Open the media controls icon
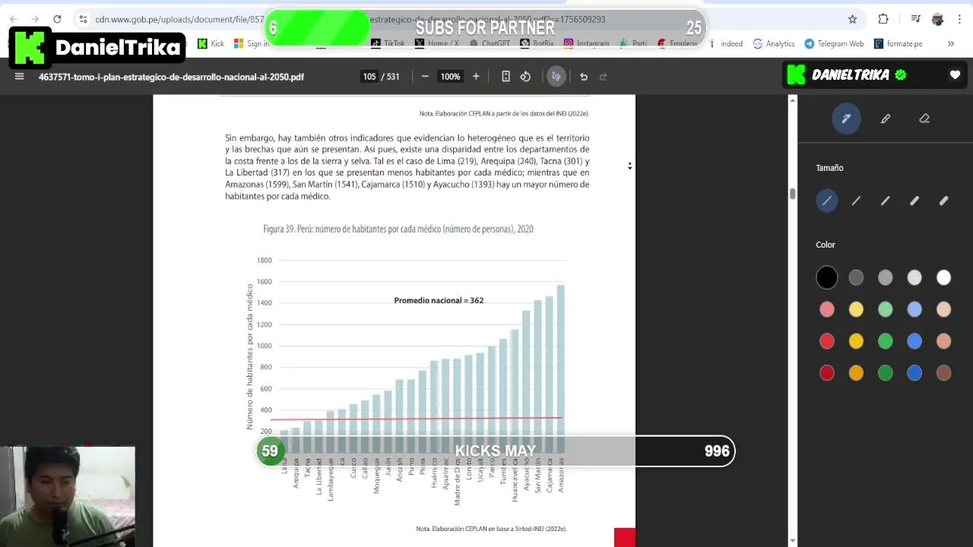This screenshot has width=973, height=547. (x=916, y=19)
